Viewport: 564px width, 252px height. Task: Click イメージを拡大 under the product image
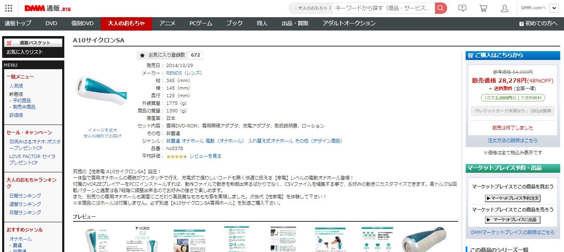click(x=103, y=130)
